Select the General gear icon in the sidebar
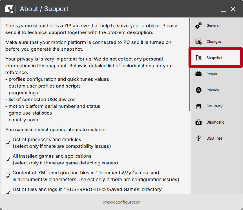The width and height of the screenshot is (243, 210). click(x=199, y=25)
